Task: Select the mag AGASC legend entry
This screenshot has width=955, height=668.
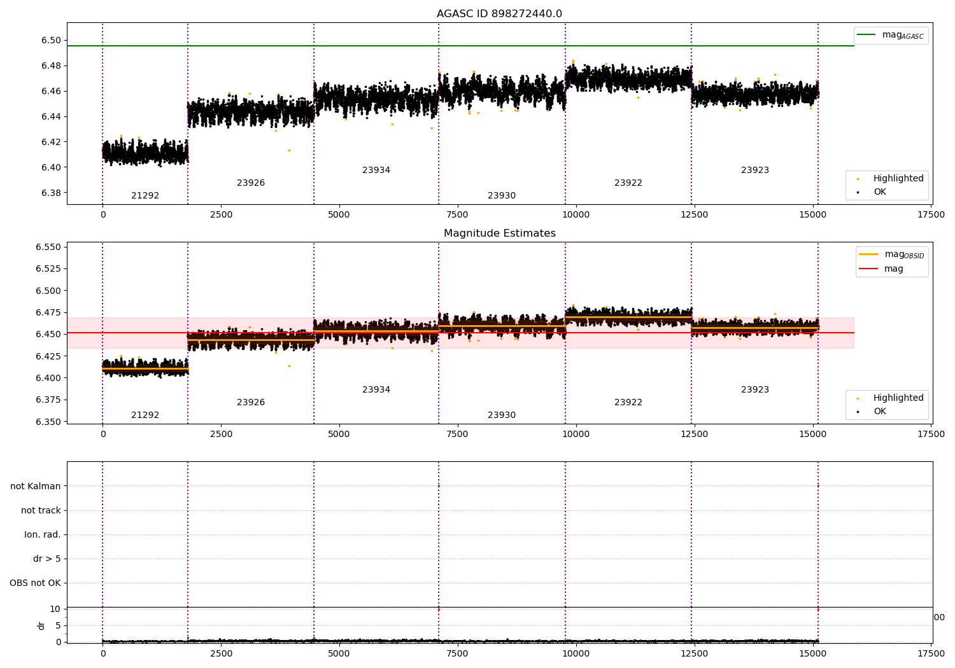Action: point(891,35)
